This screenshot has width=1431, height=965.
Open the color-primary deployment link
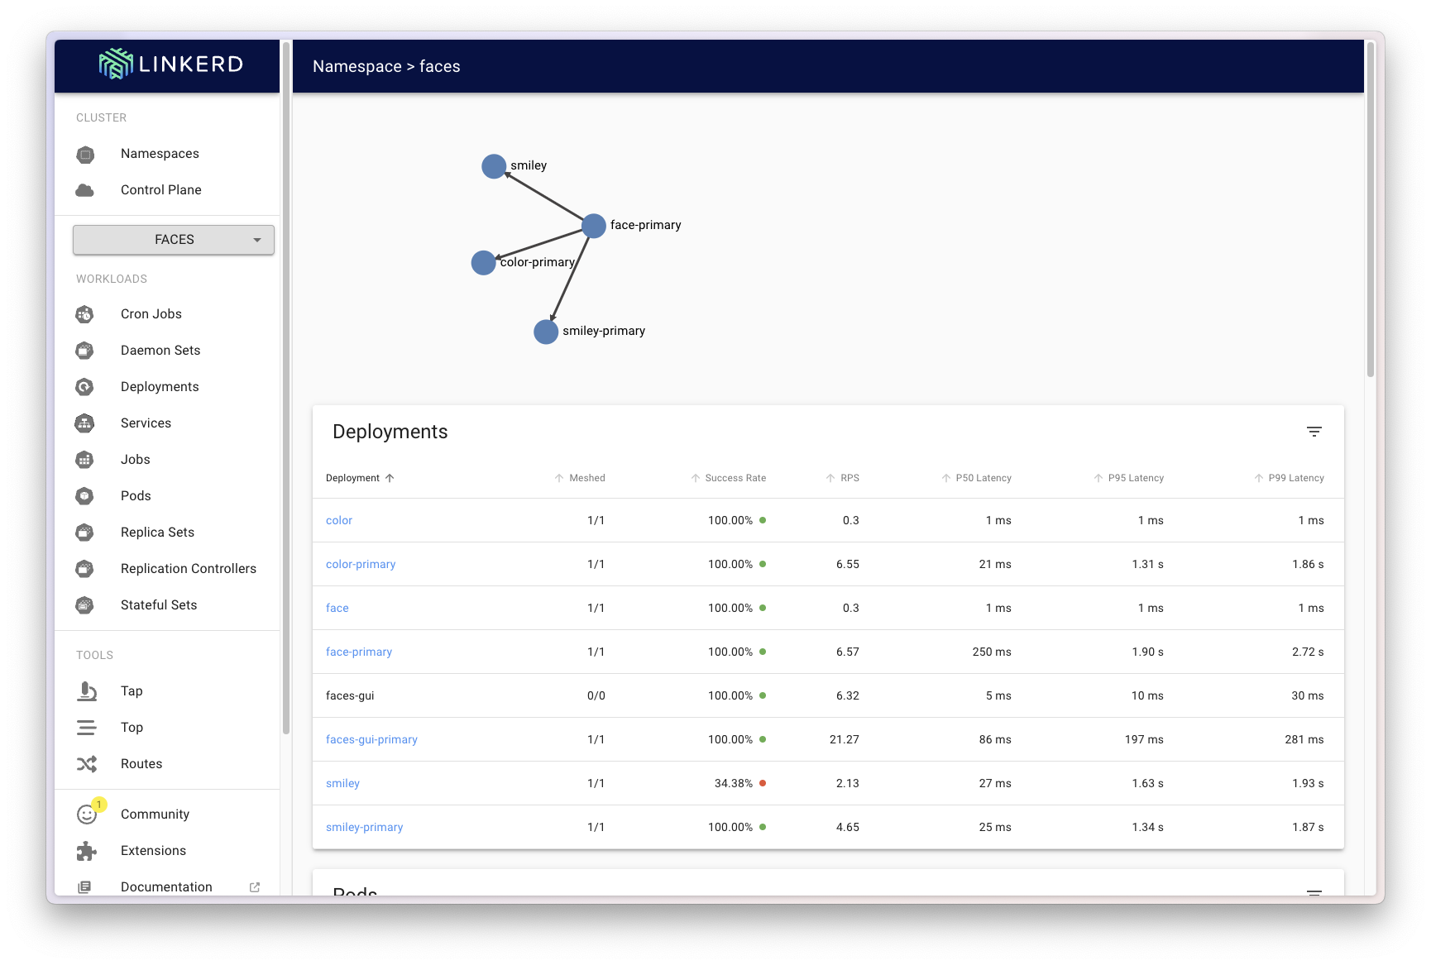click(x=361, y=564)
